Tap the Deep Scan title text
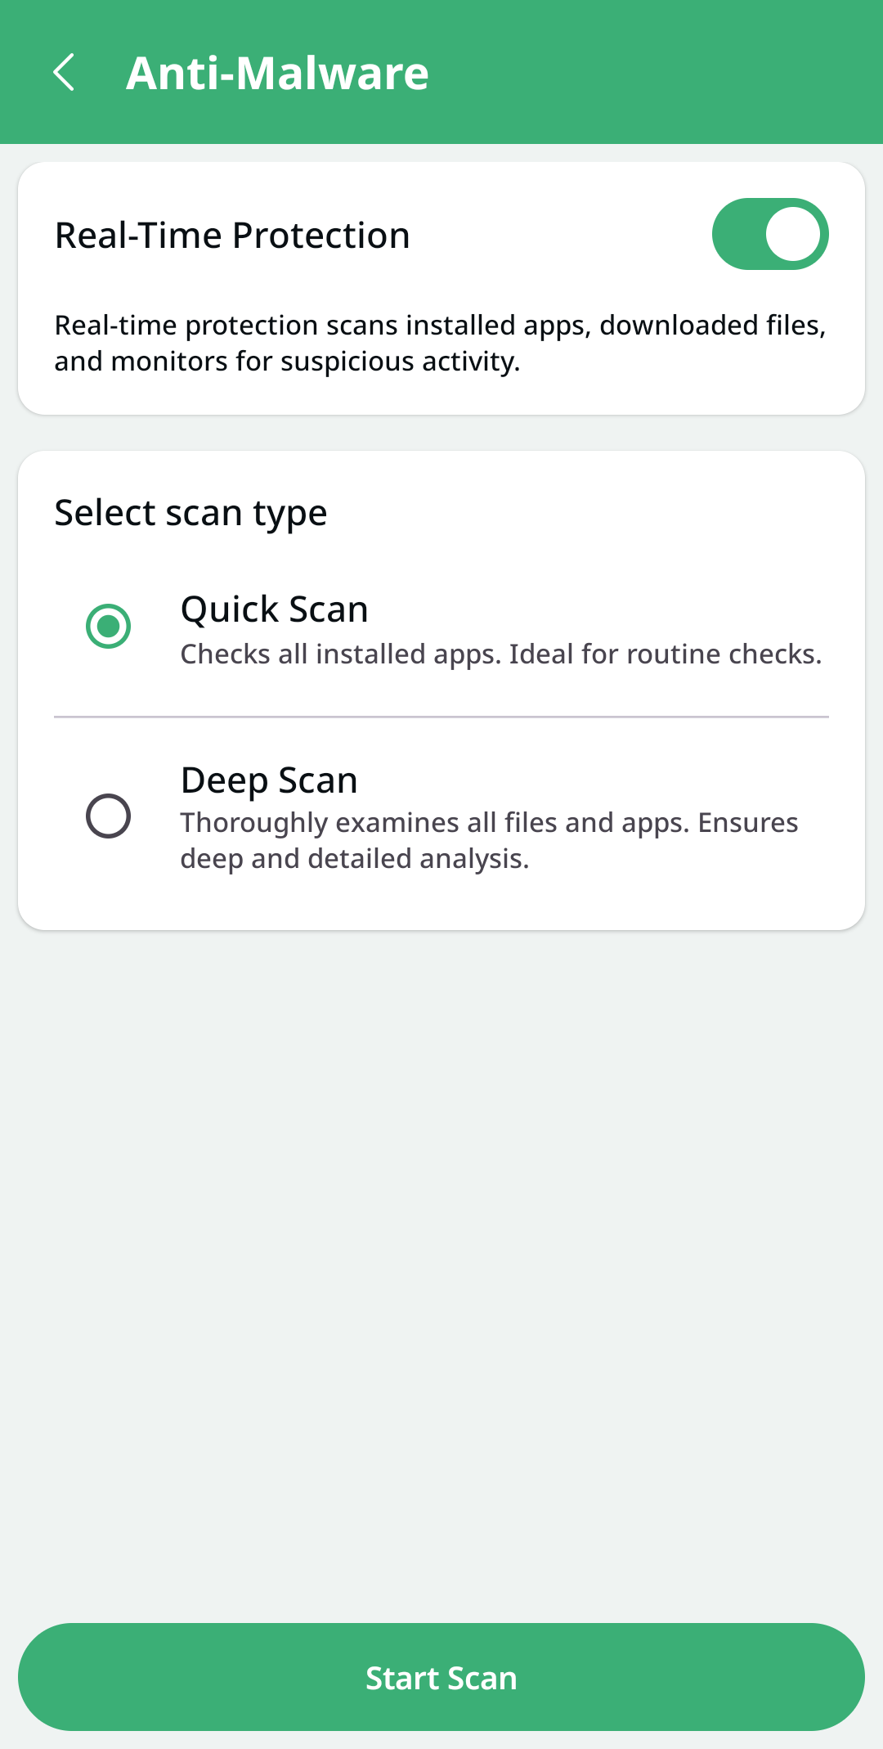 pyautogui.click(x=269, y=780)
